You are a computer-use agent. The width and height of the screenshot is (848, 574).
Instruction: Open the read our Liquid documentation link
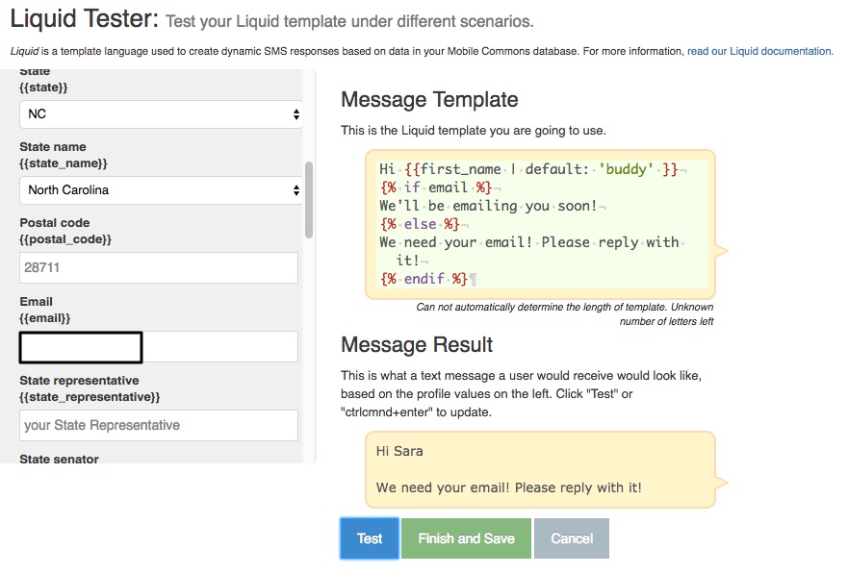tap(759, 51)
